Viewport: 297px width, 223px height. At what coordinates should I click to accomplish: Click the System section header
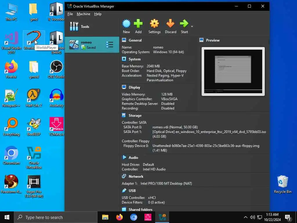point(135,59)
